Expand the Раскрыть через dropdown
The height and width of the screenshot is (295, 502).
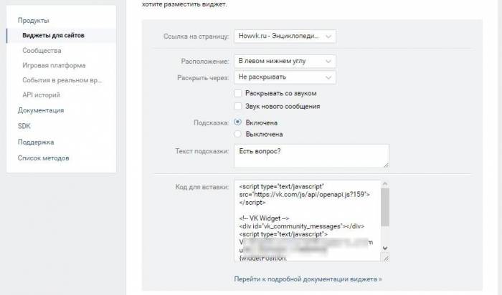pyautogui.click(x=285, y=77)
